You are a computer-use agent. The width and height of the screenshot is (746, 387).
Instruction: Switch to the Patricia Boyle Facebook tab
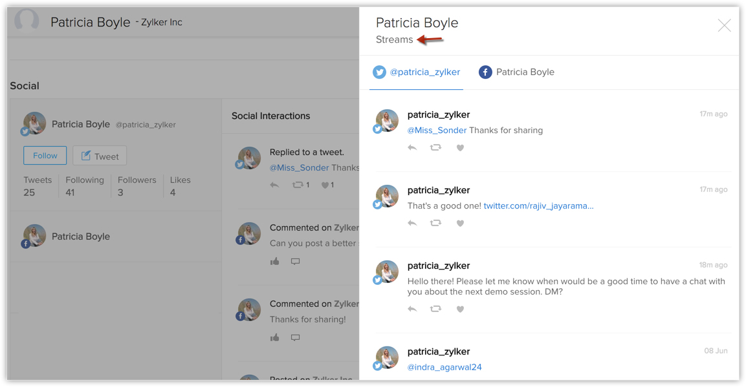516,72
